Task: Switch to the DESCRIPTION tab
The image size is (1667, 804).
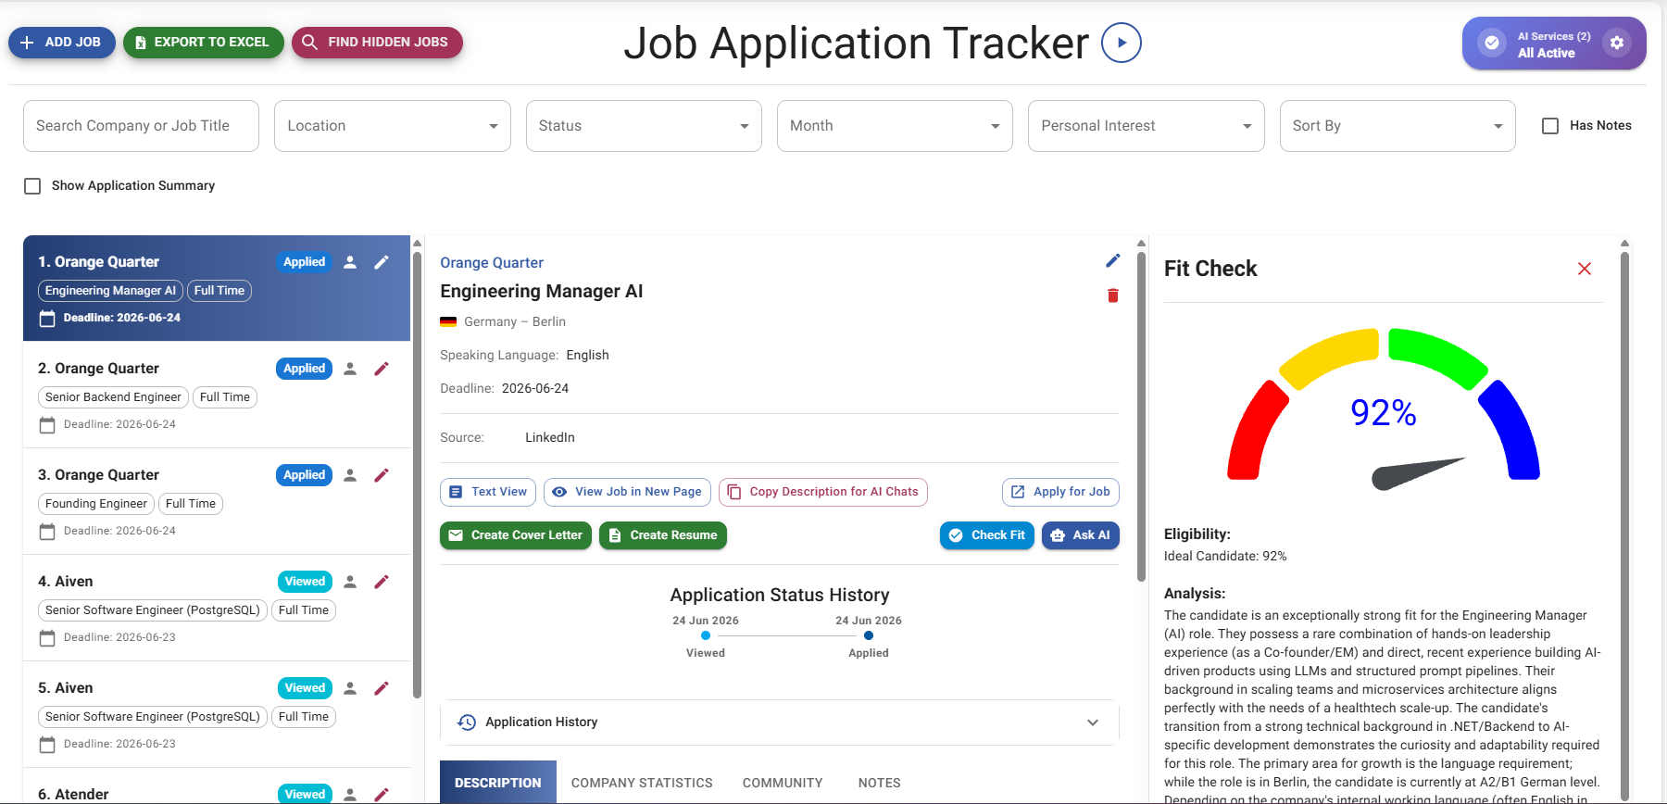Action: click(498, 783)
